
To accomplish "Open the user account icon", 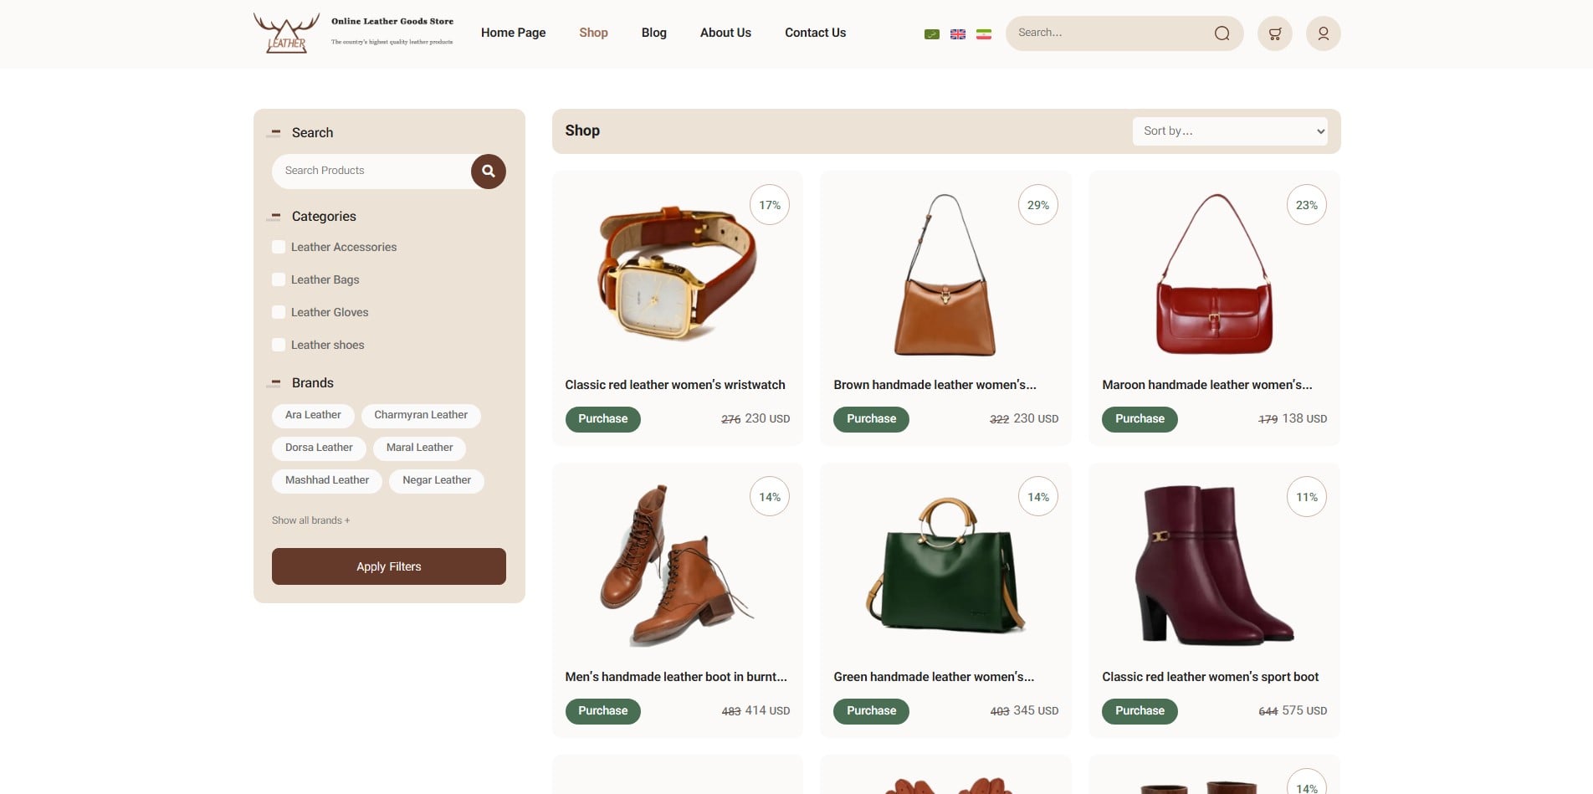I will click(x=1323, y=33).
